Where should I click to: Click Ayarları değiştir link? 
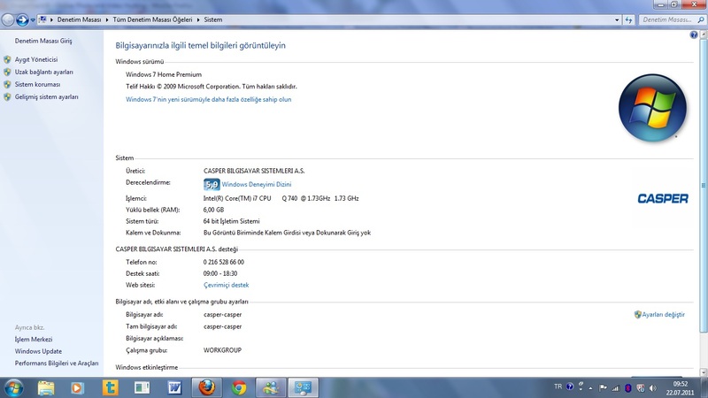pyautogui.click(x=663, y=315)
